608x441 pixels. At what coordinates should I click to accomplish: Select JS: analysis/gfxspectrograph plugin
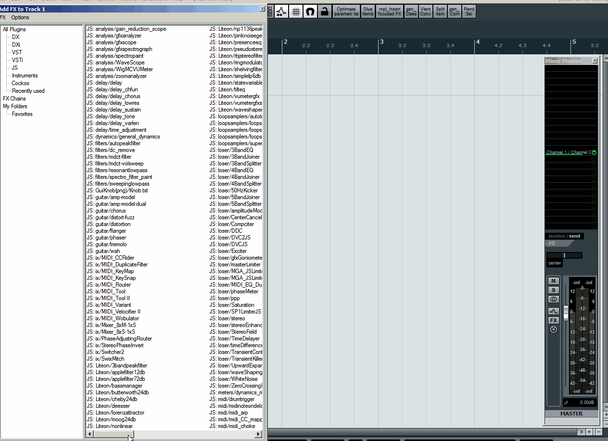120,49
